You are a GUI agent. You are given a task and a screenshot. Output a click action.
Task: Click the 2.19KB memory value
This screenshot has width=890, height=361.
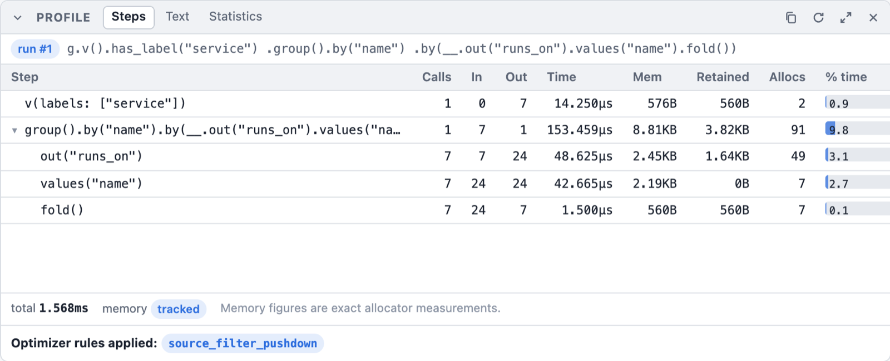click(655, 184)
